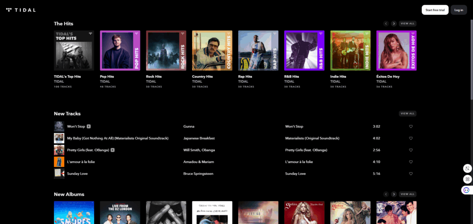Favorite the track Pretty Girls
This screenshot has width=473, height=224.
coord(411,150)
